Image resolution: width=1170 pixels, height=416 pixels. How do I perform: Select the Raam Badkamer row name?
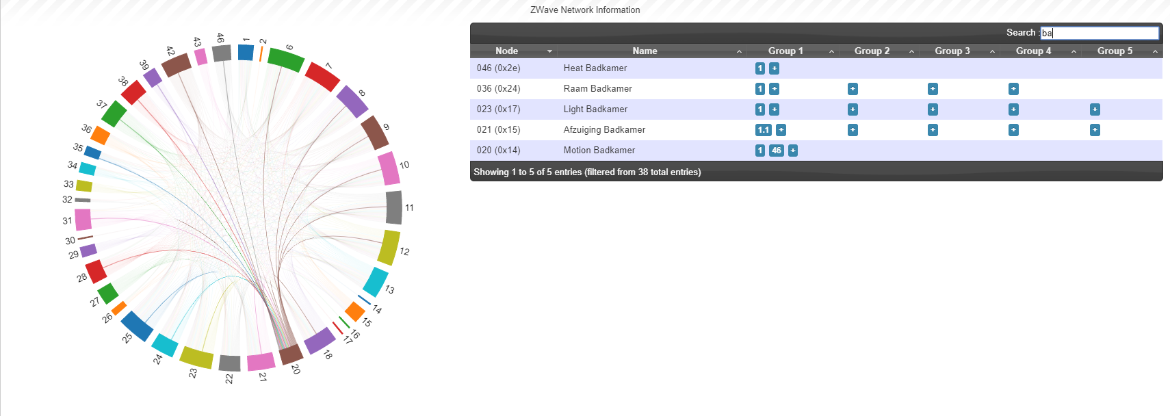tap(597, 89)
